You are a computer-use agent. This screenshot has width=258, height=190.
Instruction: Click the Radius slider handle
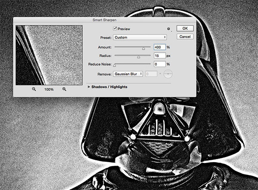139,57
